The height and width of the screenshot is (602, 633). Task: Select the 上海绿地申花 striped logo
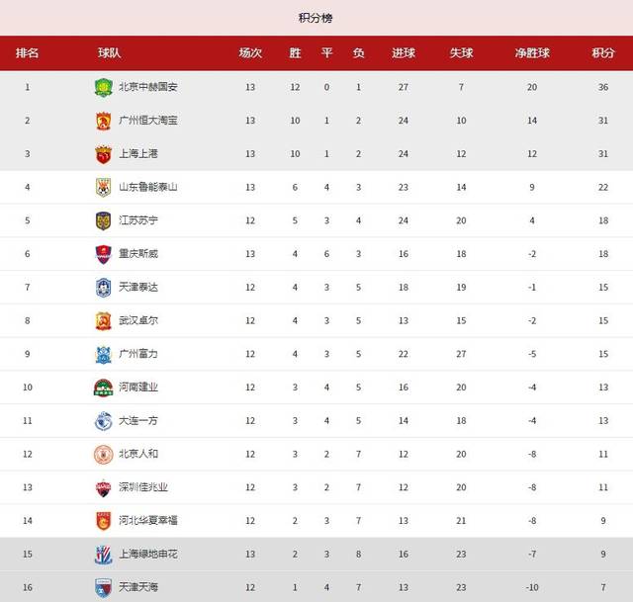pos(103,555)
